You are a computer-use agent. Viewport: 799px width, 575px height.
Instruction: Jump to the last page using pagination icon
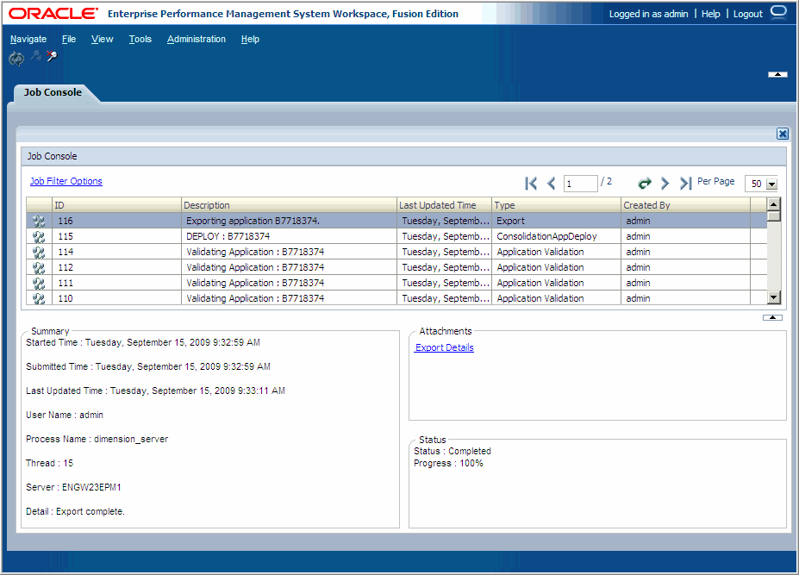coord(684,183)
